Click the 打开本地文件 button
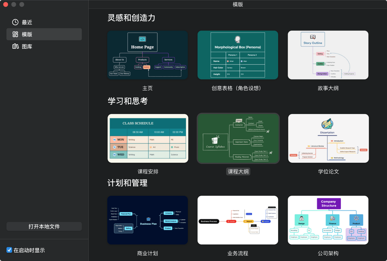Image resolution: width=387 pixels, height=261 pixels. coord(44,226)
